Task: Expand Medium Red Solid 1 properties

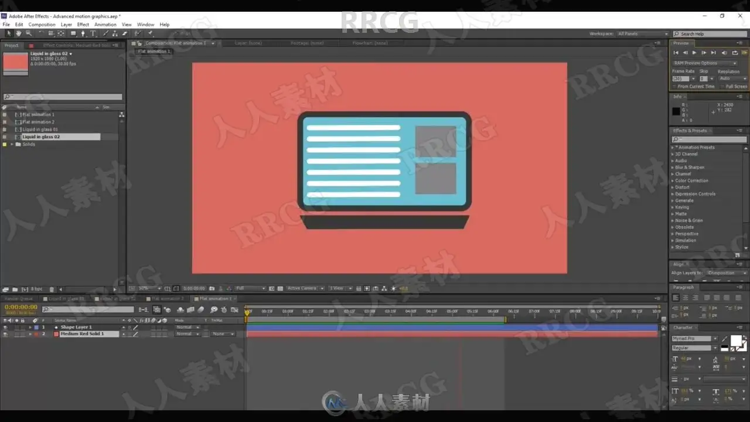Action: tap(30, 334)
